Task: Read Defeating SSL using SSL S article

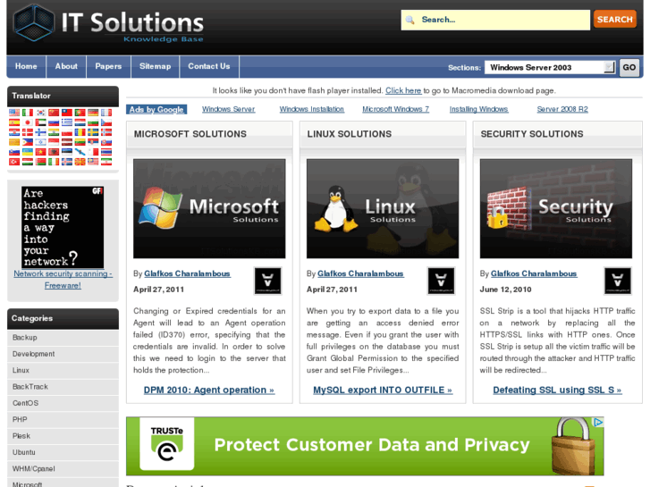Action: tap(557, 390)
